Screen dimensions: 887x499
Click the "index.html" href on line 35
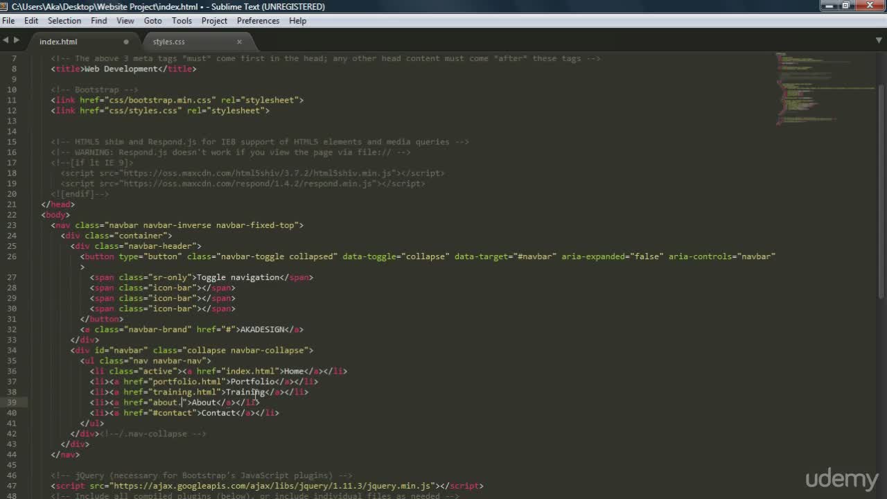point(250,371)
